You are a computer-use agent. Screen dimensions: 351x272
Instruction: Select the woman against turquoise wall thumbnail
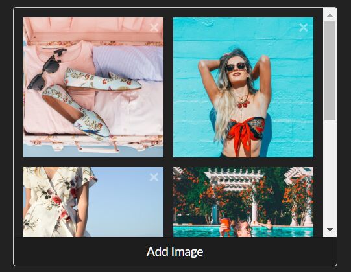pos(243,87)
